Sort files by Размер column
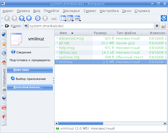Image resolution: width=168 pixels, height=133 pixels. coord(104,33)
